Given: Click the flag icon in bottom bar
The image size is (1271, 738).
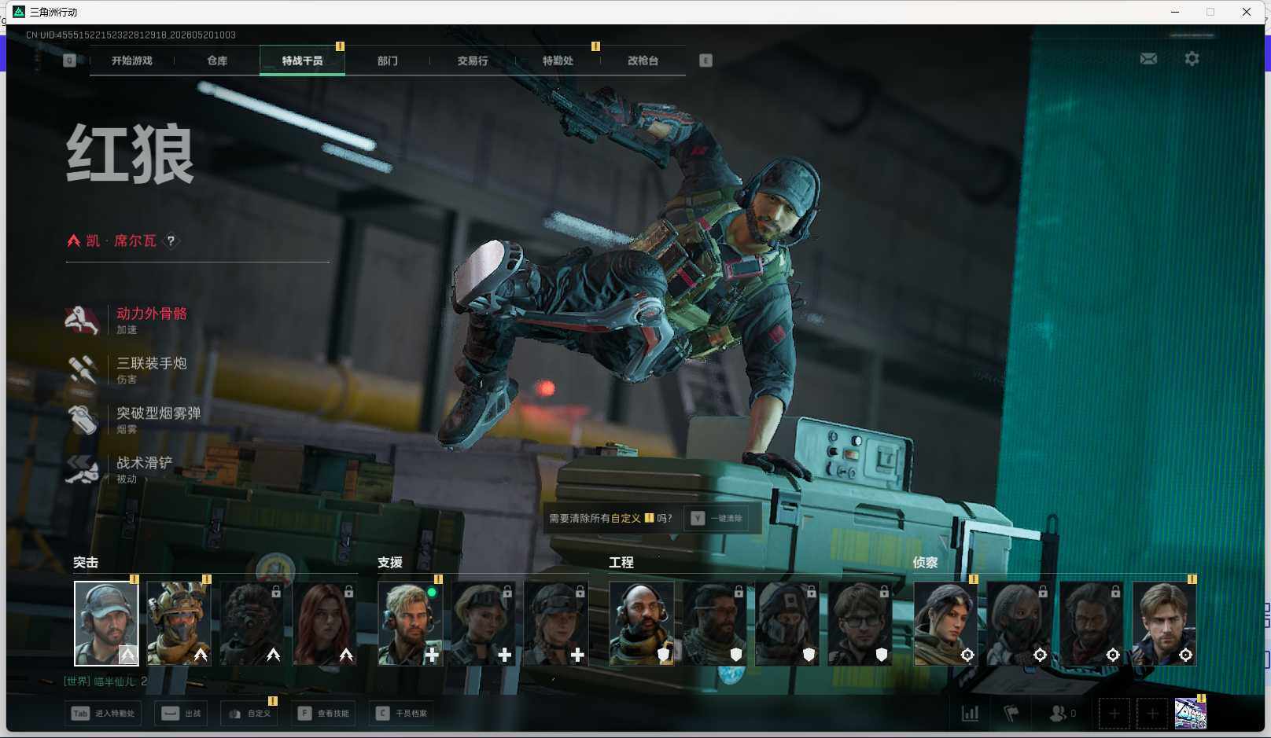Looking at the screenshot, I should (1011, 713).
